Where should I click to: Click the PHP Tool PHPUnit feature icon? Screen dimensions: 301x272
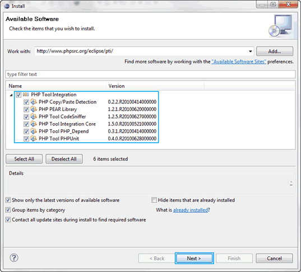(34, 139)
